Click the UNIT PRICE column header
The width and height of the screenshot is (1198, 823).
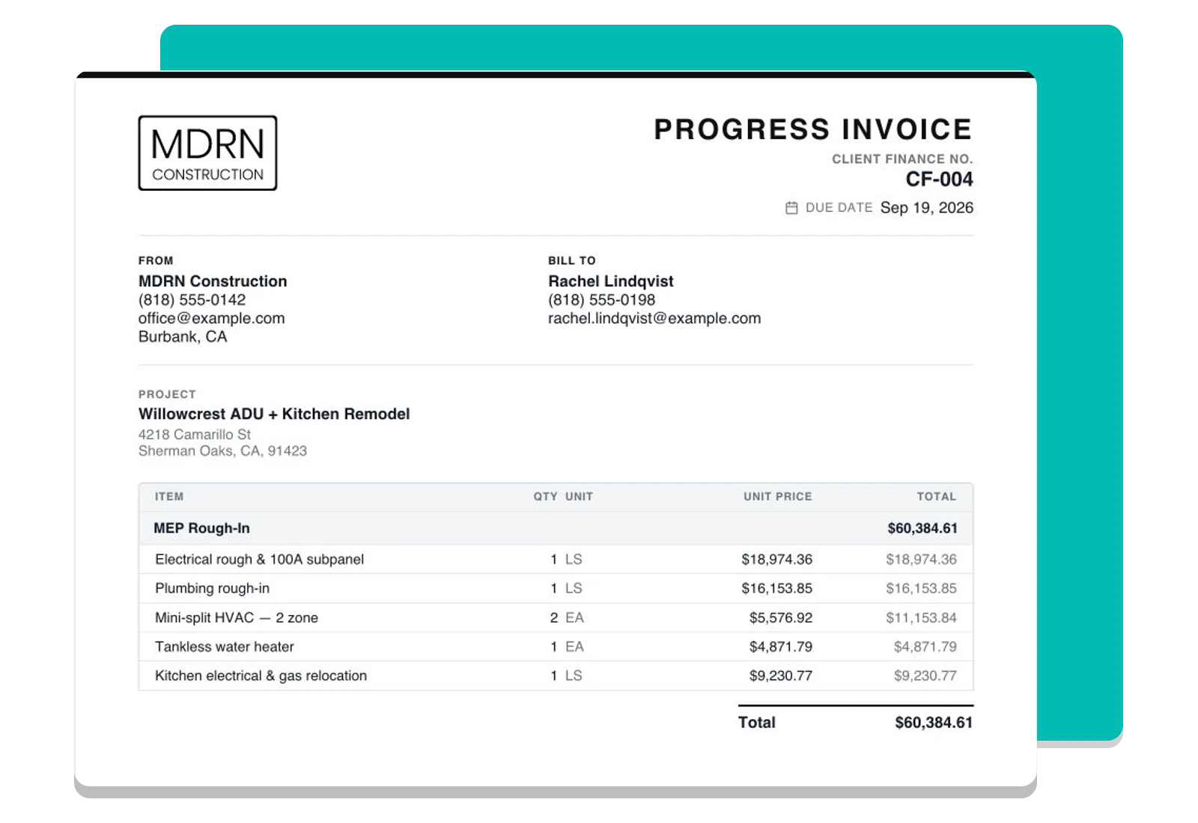point(778,497)
